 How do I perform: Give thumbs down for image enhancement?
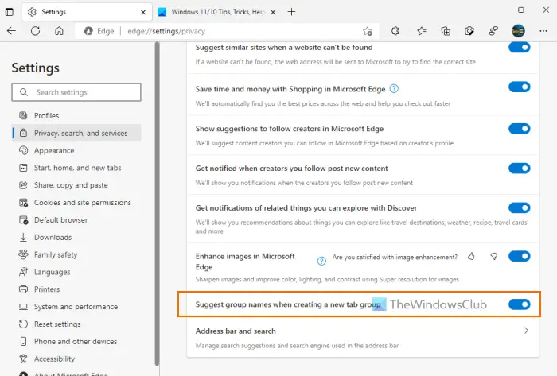coord(494,256)
